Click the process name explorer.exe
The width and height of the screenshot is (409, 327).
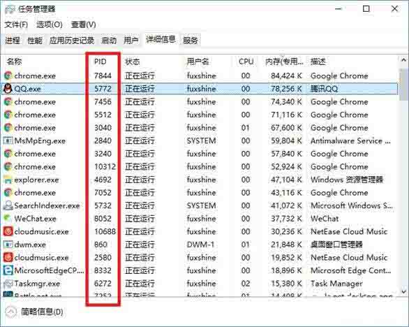36,180
